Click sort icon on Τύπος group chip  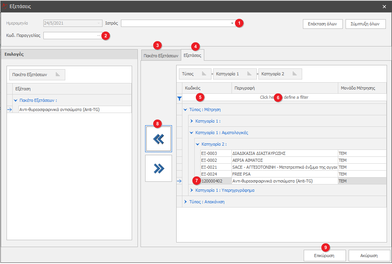tap(204, 74)
